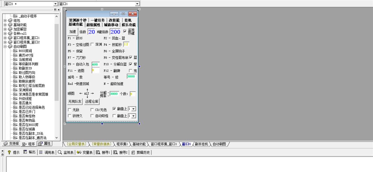Open the 调用表 call table panel

(x=47, y=152)
